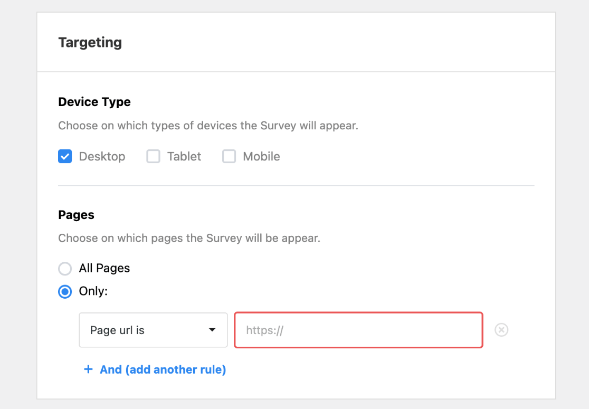Click the device types description text
Screen dimensions: 589x409
point(208,126)
